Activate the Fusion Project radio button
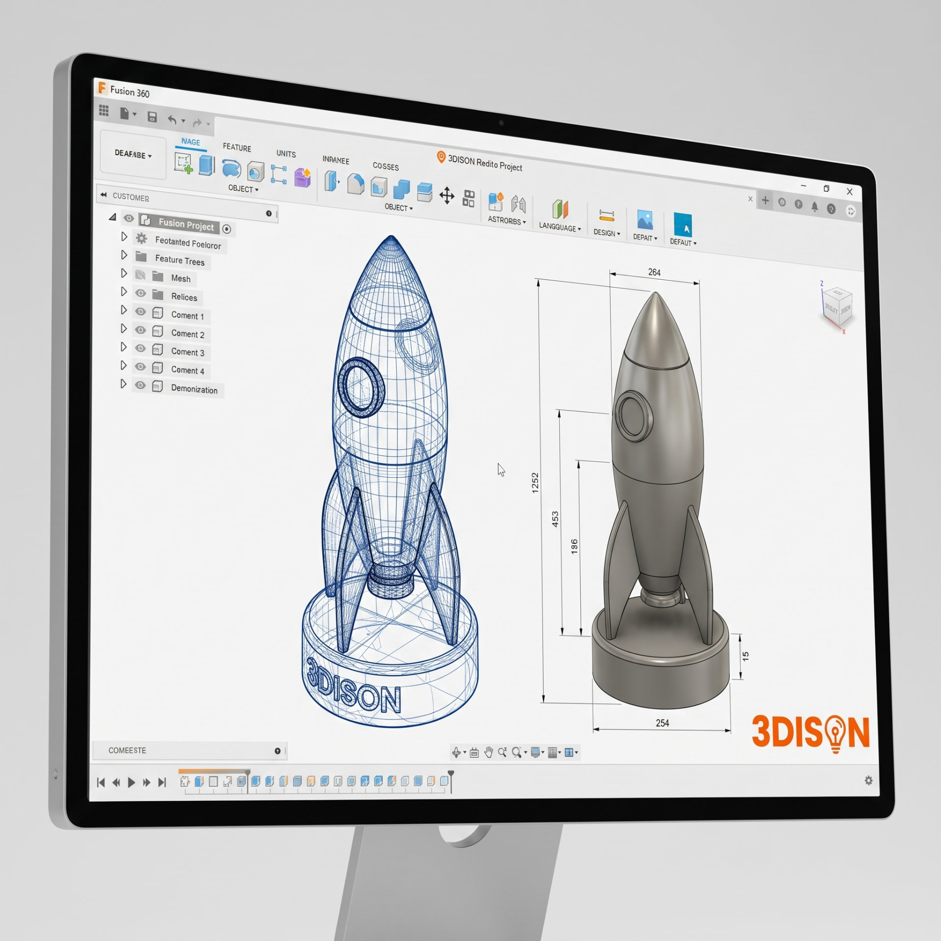Viewport: 941px width, 941px height. click(226, 229)
